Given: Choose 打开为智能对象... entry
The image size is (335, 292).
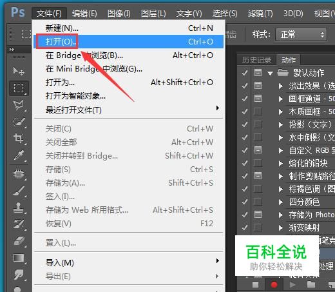Looking at the screenshot, I should pyautogui.click(x=128, y=96).
